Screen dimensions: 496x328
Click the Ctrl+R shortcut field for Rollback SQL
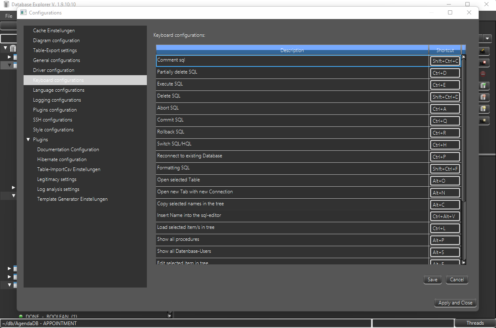pos(445,133)
